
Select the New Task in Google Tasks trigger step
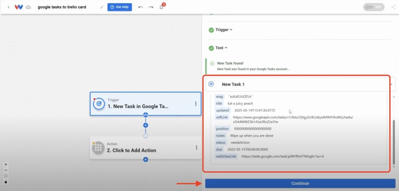(x=145, y=103)
